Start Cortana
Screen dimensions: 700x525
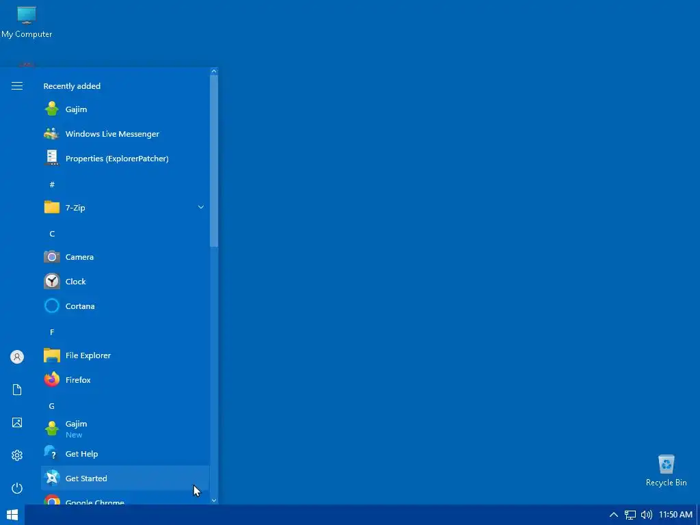[x=125, y=306]
